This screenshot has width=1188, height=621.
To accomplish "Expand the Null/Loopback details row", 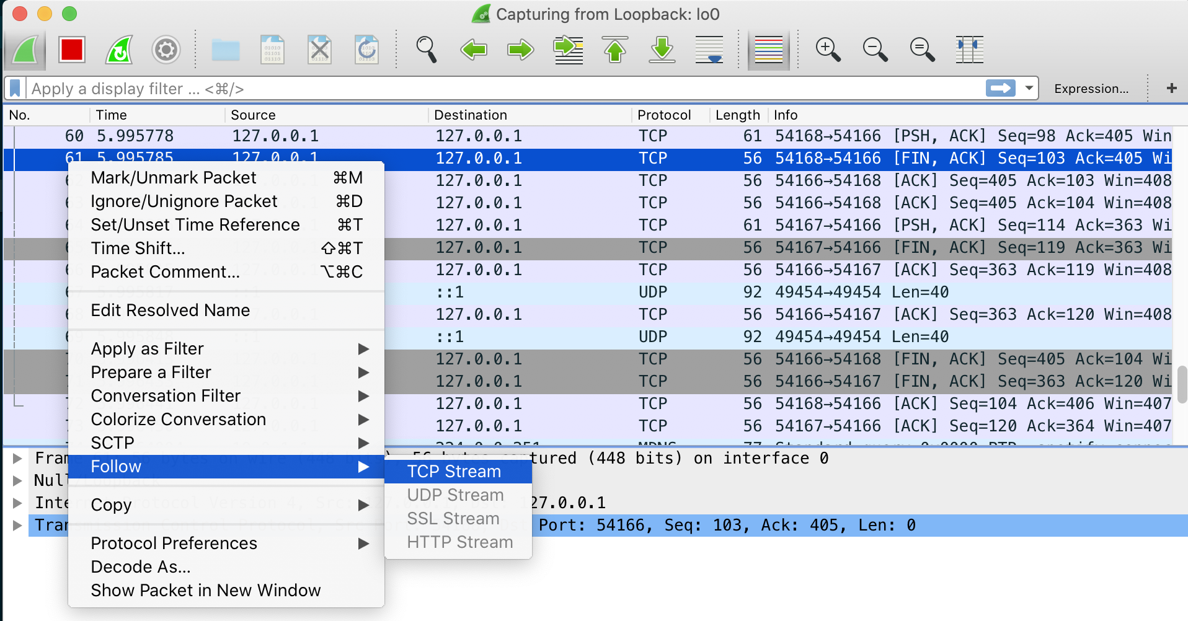I will pos(17,480).
